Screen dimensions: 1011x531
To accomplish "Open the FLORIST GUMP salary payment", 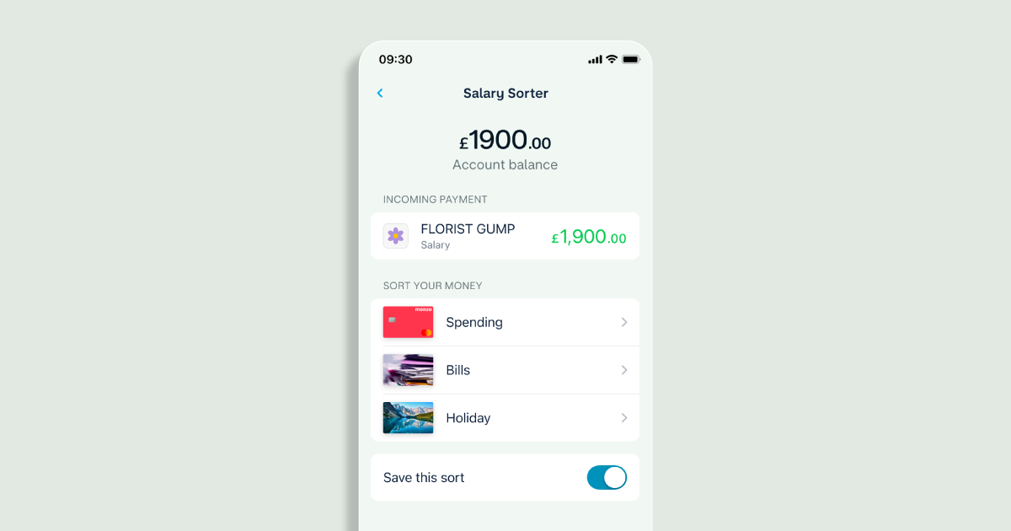I will pyautogui.click(x=505, y=236).
